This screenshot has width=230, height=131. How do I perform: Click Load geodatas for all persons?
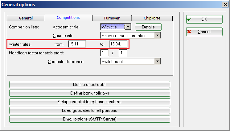point(89,111)
